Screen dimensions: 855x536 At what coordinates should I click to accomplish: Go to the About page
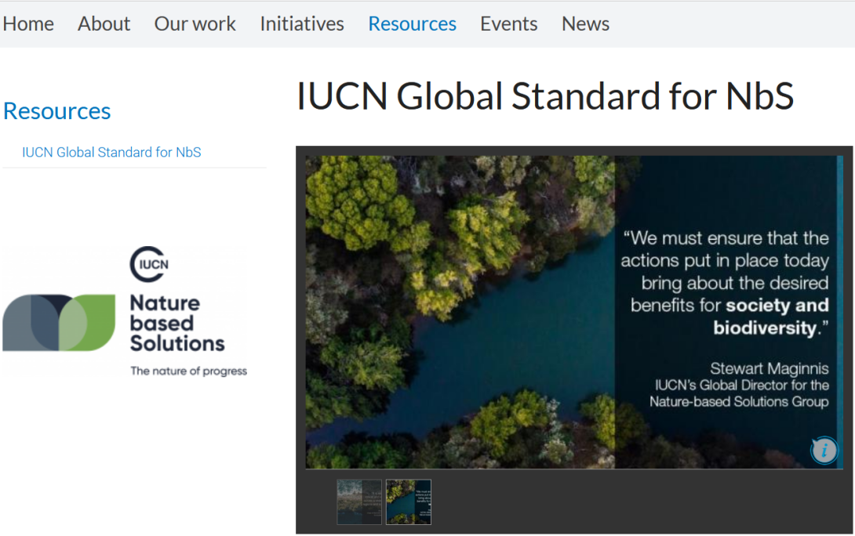tap(104, 24)
